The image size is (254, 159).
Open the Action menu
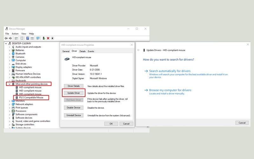tap(15, 34)
